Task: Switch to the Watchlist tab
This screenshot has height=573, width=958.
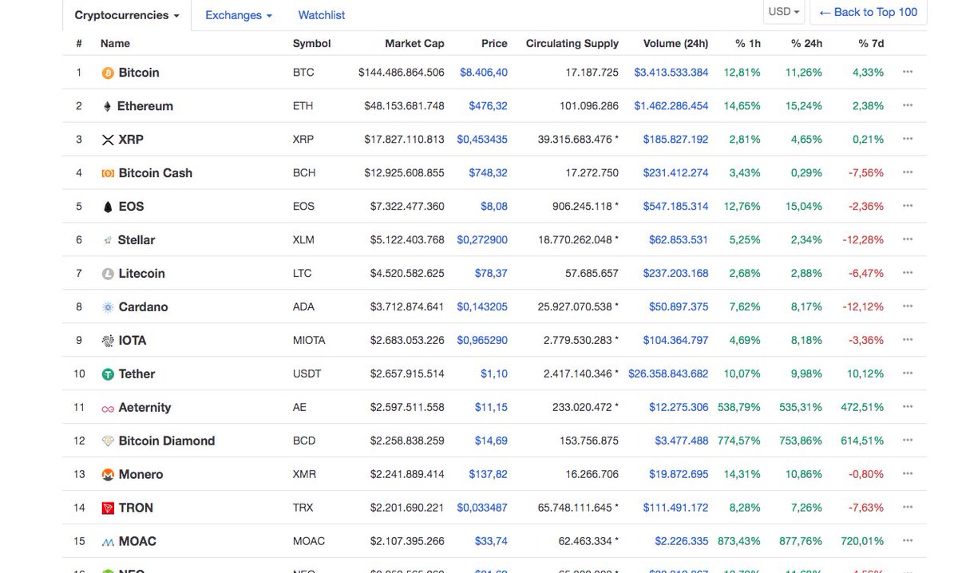Action: point(322,15)
